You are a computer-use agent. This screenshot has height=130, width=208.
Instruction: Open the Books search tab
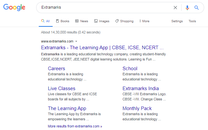click(x=63, y=21)
